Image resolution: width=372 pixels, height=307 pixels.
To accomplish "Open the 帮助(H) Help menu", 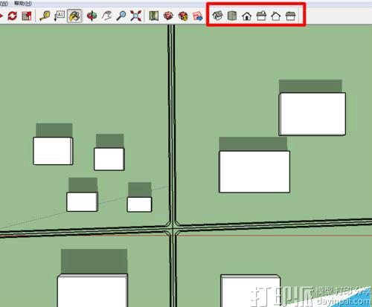I will point(23,4).
